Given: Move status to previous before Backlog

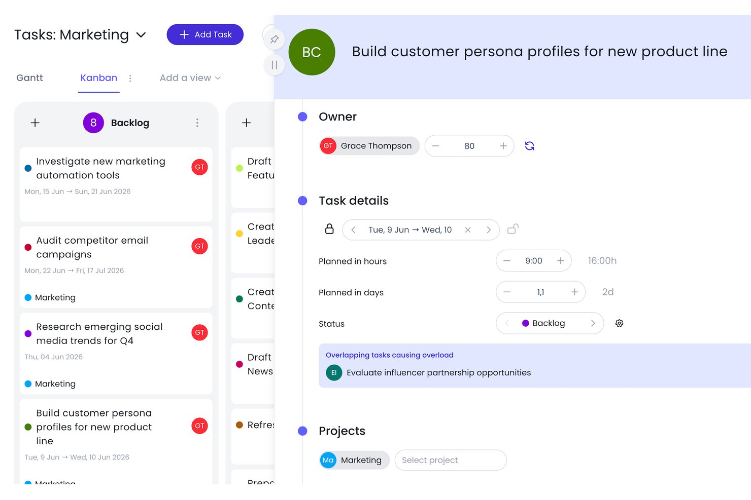Looking at the screenshot, I should pyautogui.click(x=506, y=323).
